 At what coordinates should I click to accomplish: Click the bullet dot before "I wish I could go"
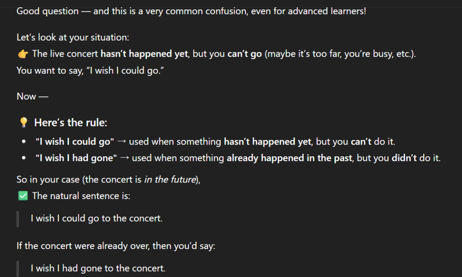point(23,141)
